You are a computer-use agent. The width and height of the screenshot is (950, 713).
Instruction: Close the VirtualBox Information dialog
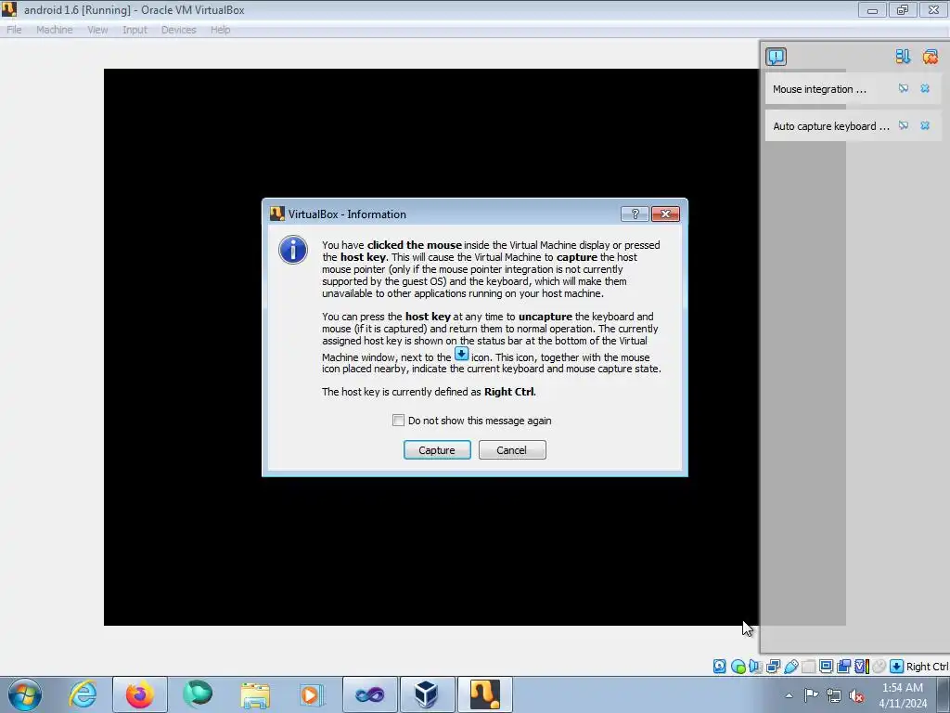(x=665, y=214)
